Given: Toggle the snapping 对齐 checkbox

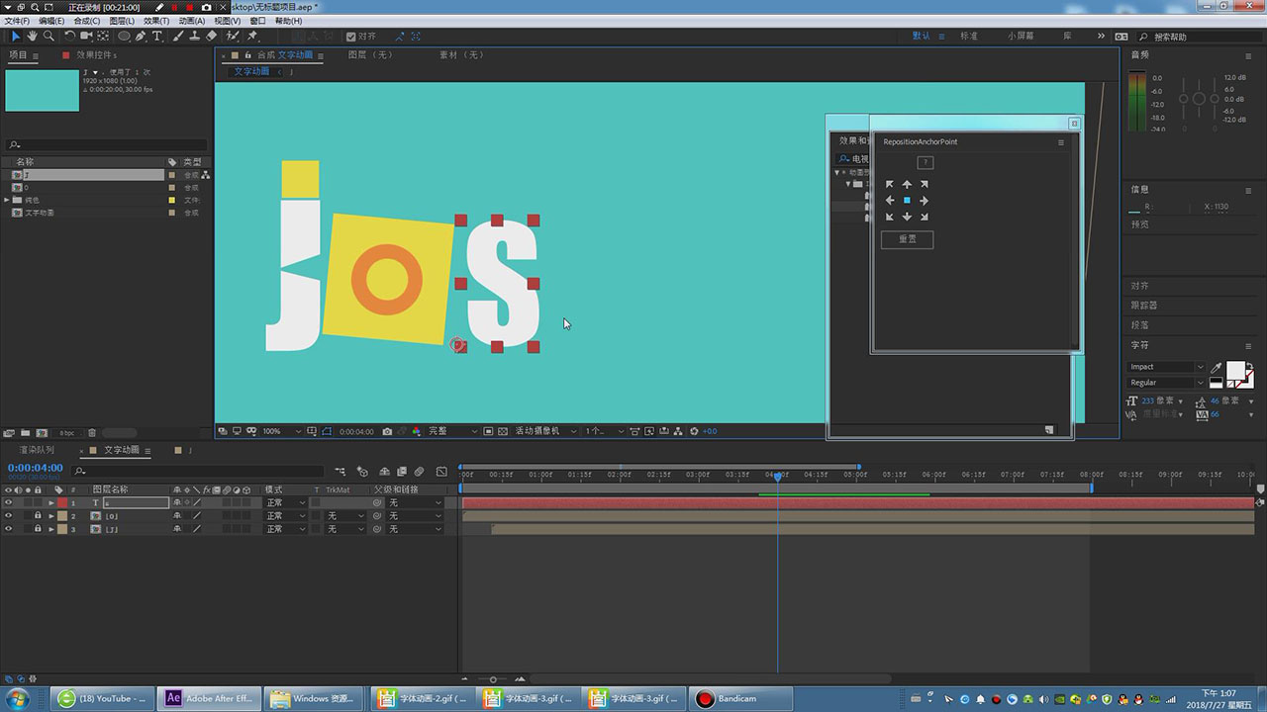Looking at the screenshot, I should pos(350,37).
